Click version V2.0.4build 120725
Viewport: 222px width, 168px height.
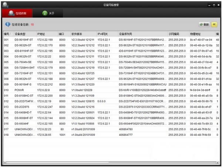[x=83, y=73]
